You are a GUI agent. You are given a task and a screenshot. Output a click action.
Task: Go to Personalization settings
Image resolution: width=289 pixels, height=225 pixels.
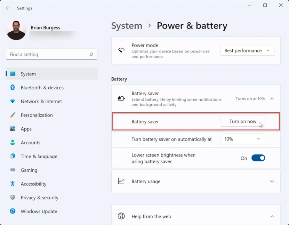(51, 115)
